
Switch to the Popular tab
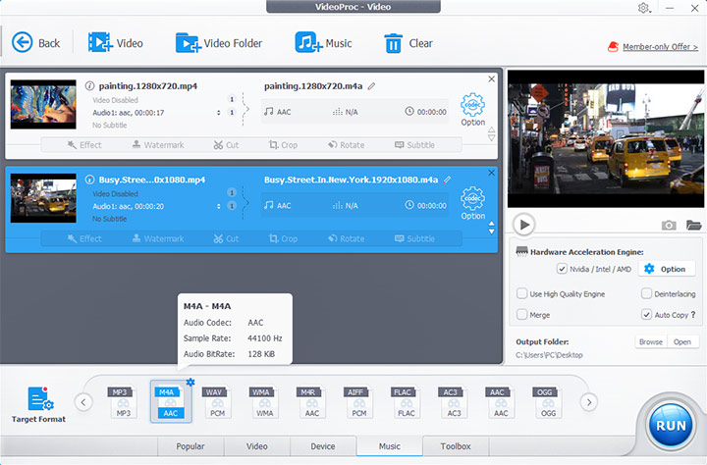tap(190, 446)
